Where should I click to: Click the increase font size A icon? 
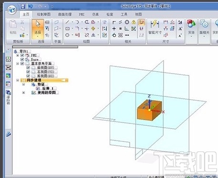180,29
